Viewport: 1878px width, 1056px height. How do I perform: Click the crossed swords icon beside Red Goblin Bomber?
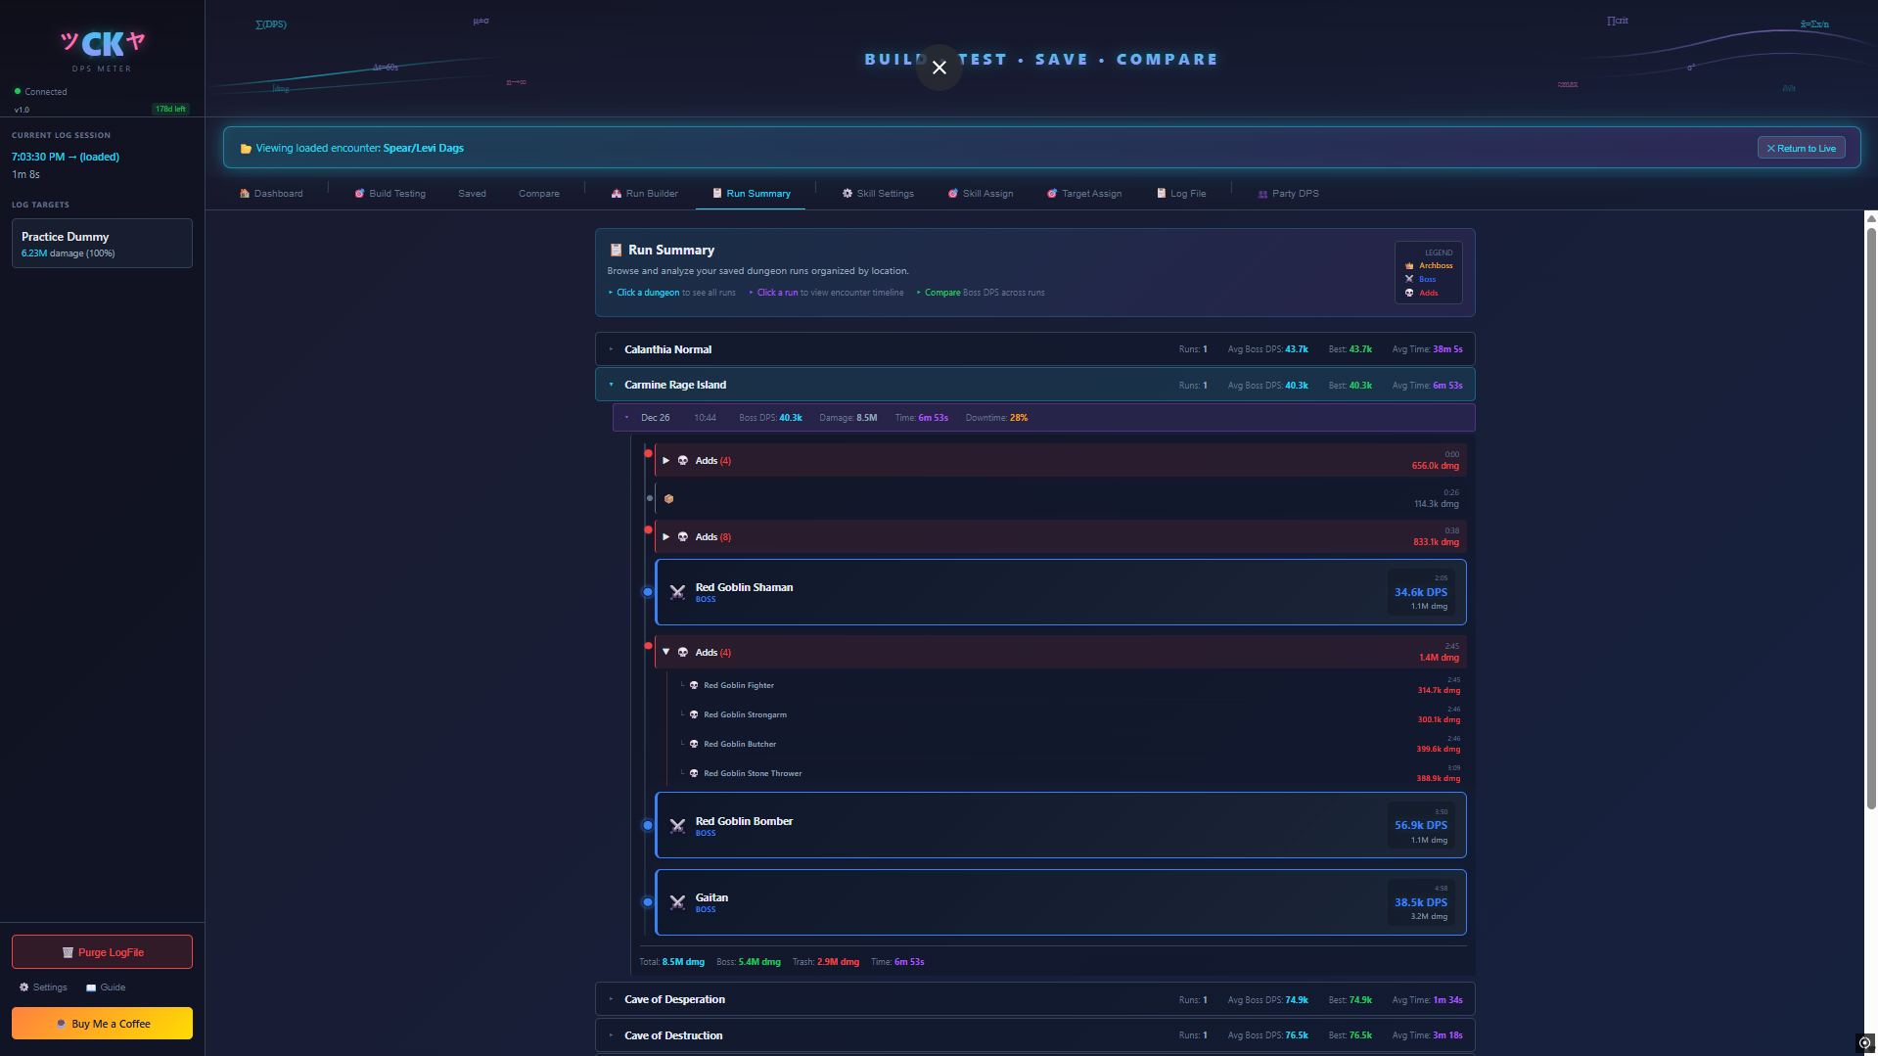point(677,826)
